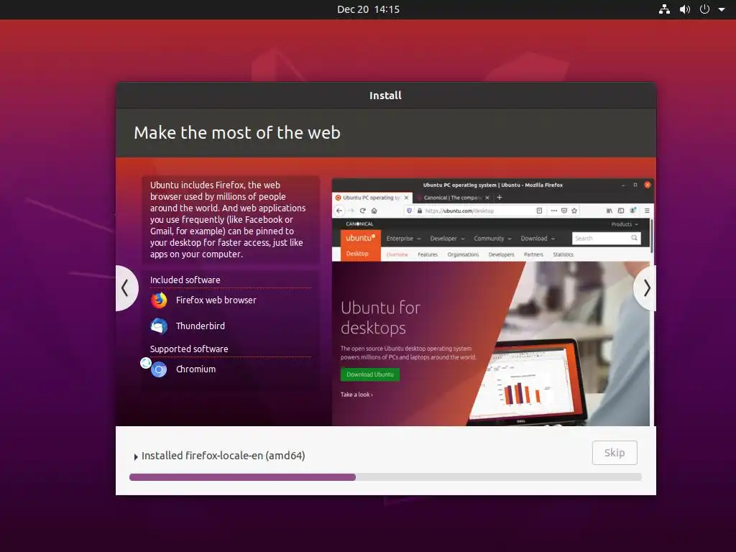736x552 pixels.
Task: Expand the installation details disclosure triangle
Action: 136,456
